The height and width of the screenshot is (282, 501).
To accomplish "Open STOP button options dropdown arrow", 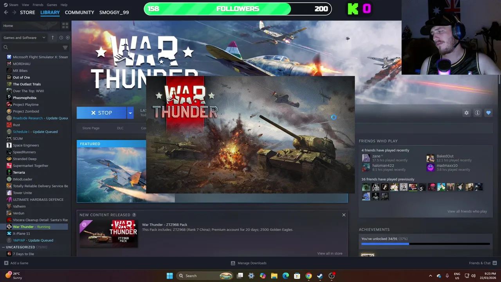I will point(130,113).
